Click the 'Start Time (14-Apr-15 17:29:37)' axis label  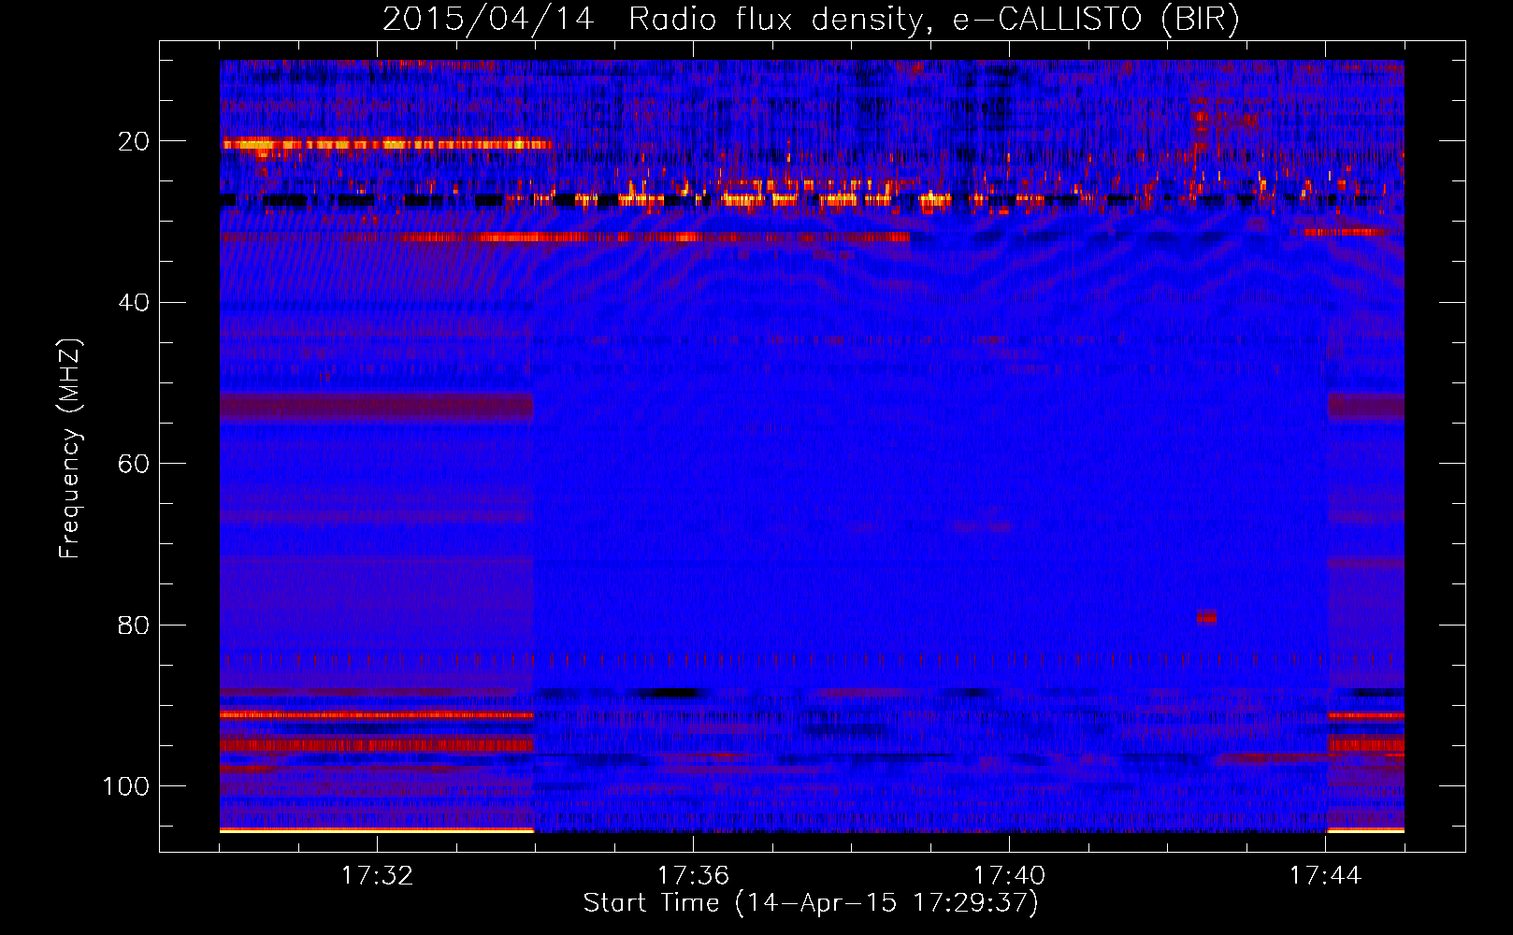[x=811, y=903]
